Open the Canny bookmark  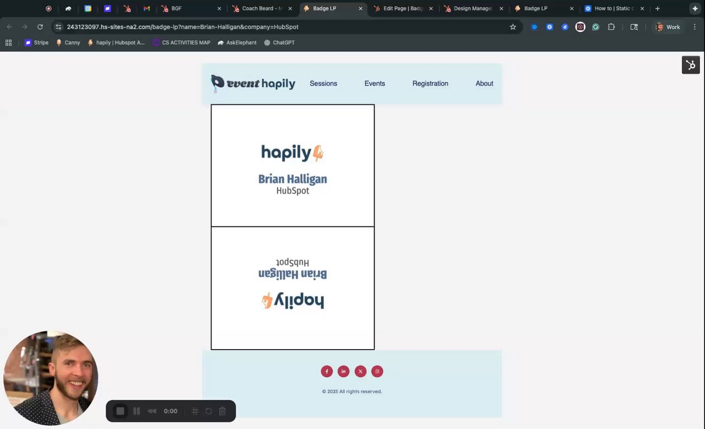68,42
